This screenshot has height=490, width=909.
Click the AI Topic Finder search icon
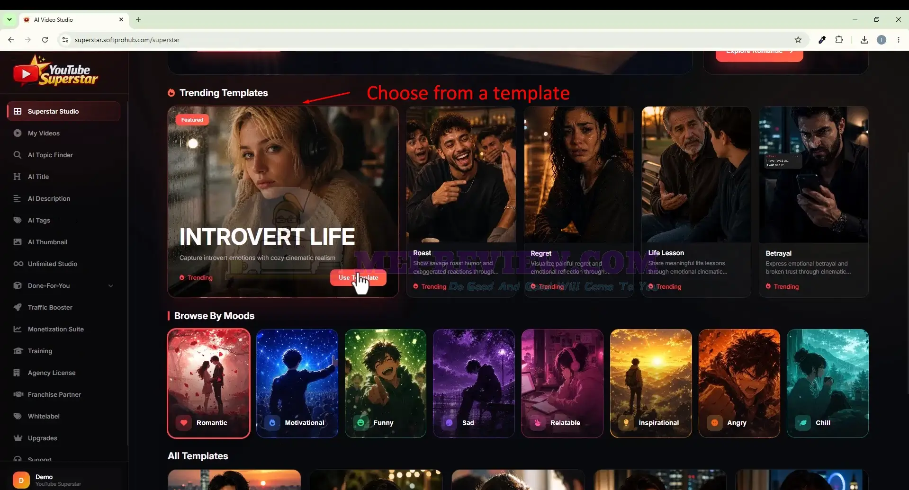coord(18,155)
